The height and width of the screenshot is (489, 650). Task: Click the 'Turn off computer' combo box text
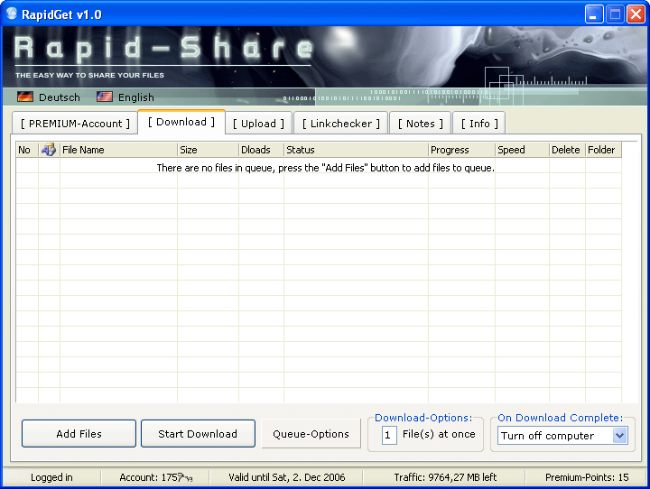[x=547, y=436]
